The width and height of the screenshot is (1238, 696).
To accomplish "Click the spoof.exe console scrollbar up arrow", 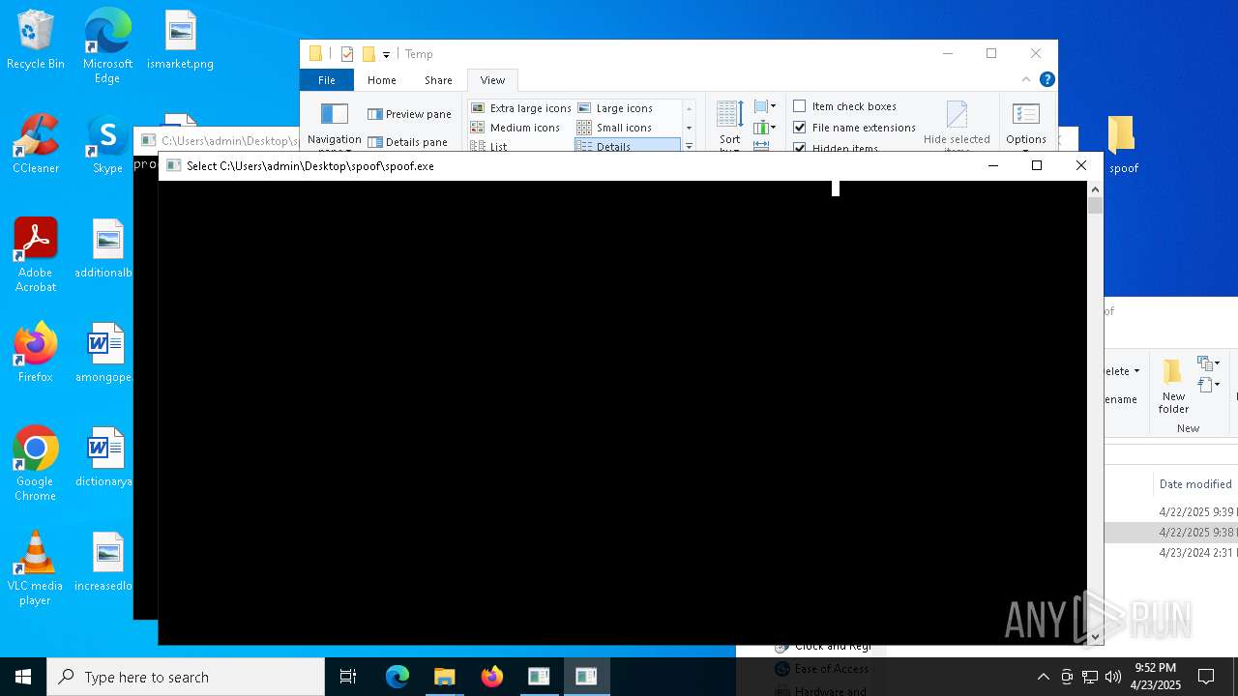I will coord(1095,189).
